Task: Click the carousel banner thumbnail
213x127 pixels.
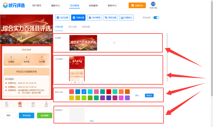Action: [83, 43]
